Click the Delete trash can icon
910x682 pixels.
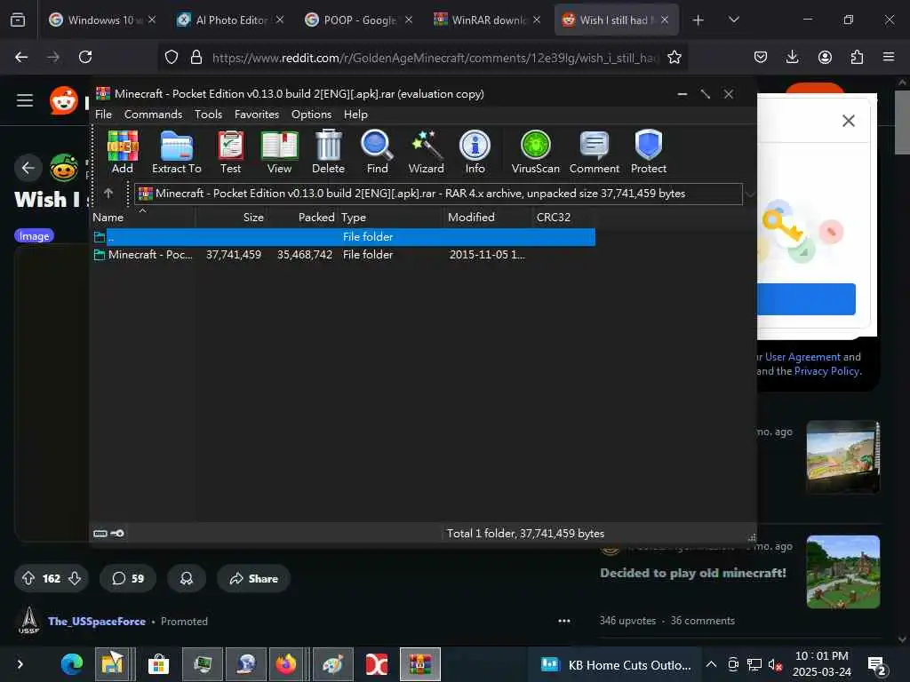point(328,152)
